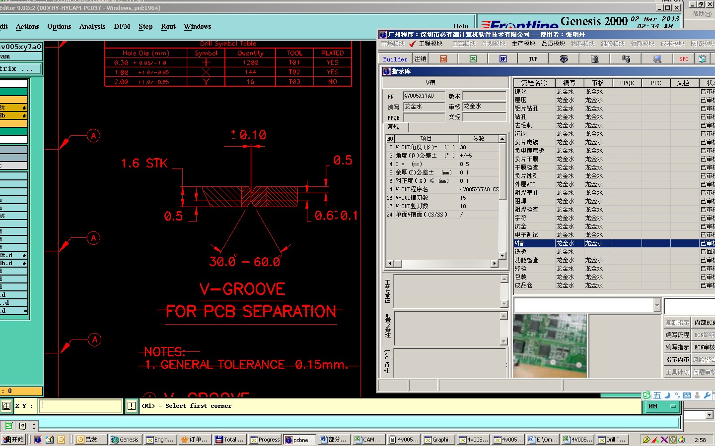Select the 沉金 row in the process list
715x446 pixels.
[x=614, y=226]
